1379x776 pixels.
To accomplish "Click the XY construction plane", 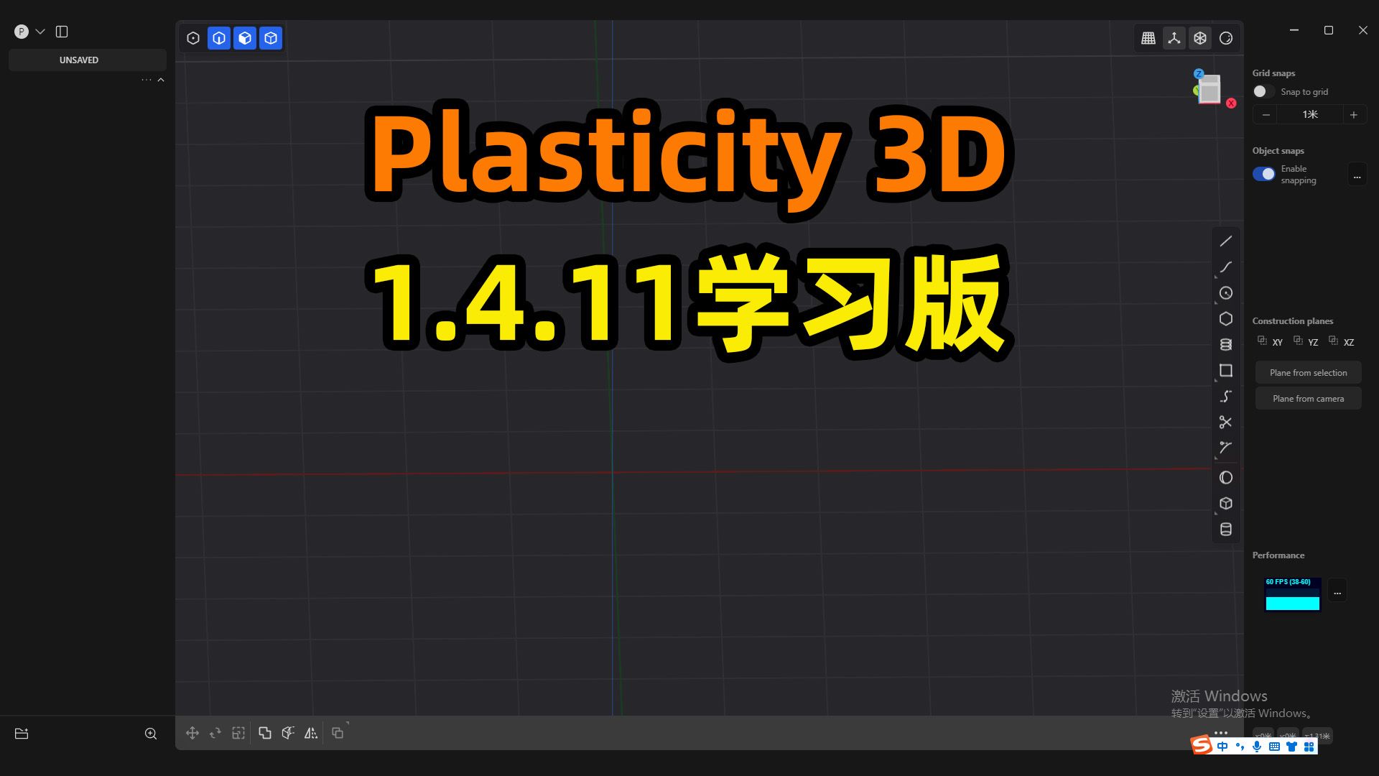I will point(1270,342).
